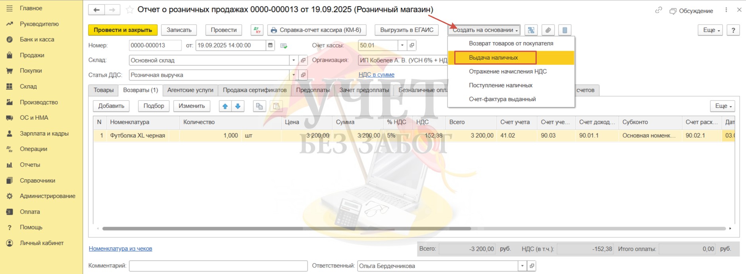The image size is (746, 274).
Task: Open the Статья ДДС field's linked-item button
Action: [303, 75]
